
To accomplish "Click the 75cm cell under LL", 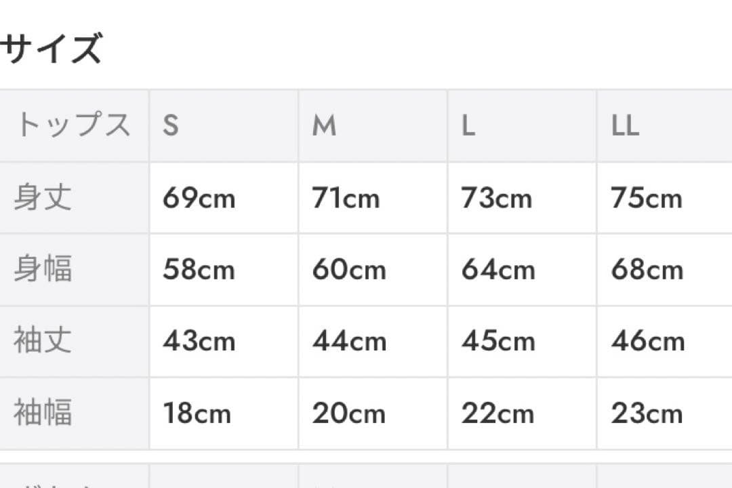I will click(646, 199).
